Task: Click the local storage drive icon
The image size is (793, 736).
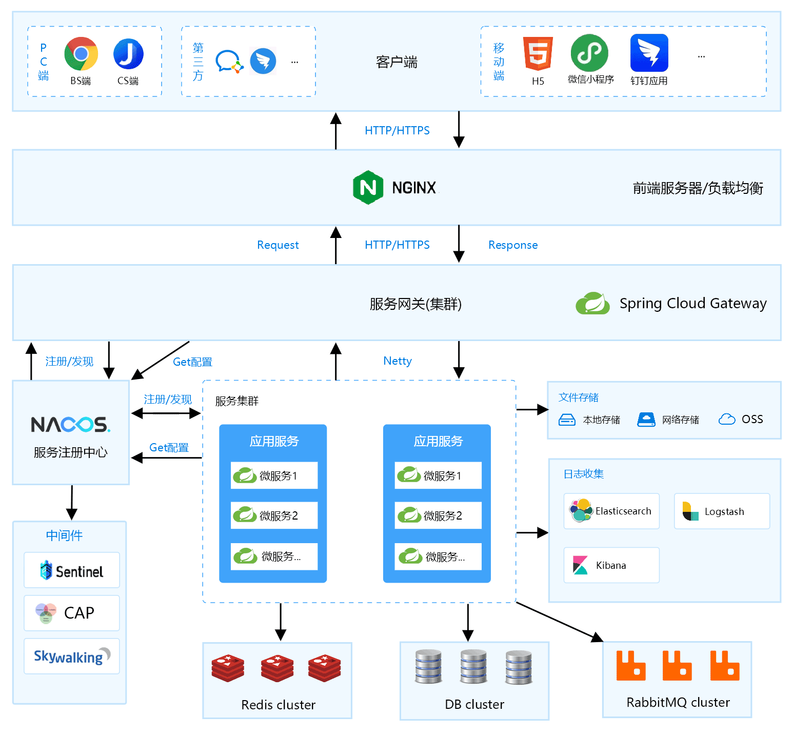Action: (567, 420)
